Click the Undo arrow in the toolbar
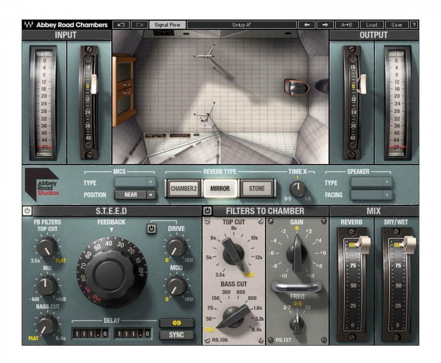Image resolution: width=441 pixels, height=363 pixels. (121, 25)
